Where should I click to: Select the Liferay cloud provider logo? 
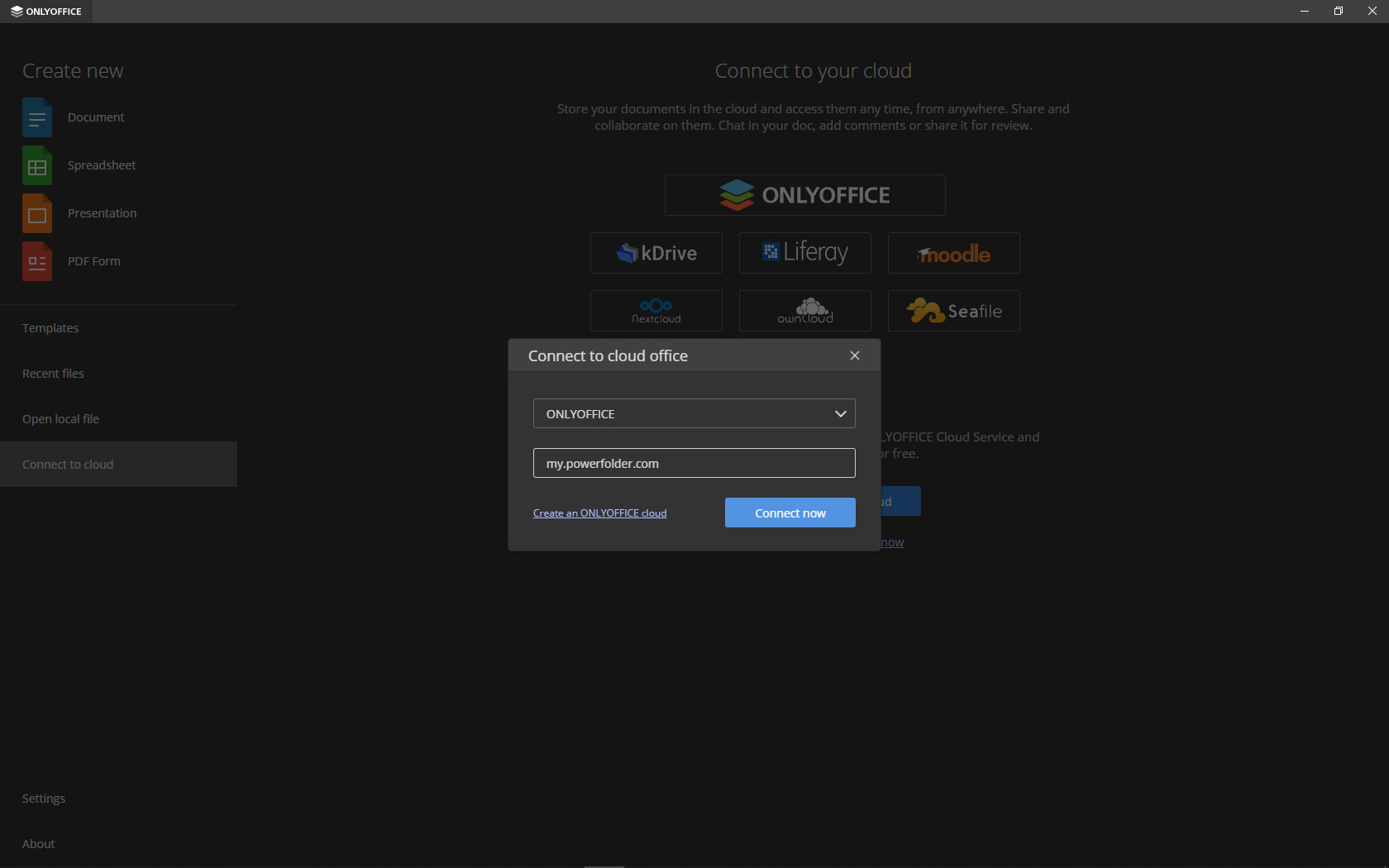(804, 253)
